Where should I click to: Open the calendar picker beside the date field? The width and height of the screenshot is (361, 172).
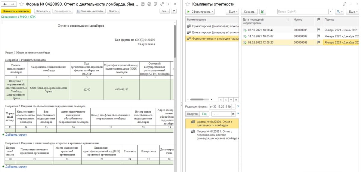pos(233,114)
